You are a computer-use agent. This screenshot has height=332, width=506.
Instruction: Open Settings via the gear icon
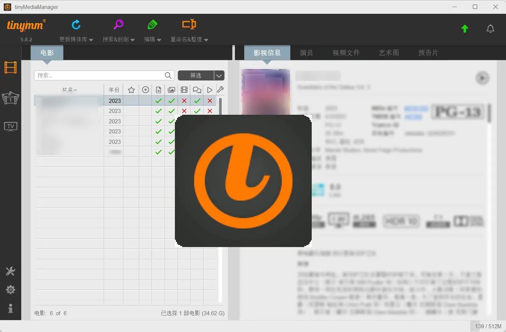(x=10, y=290)
